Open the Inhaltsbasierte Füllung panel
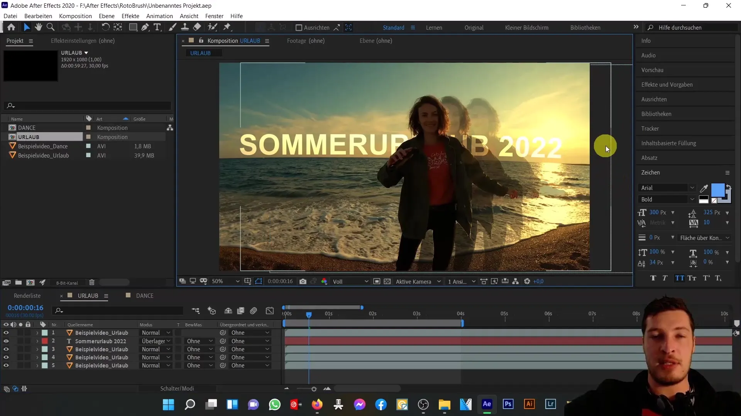 668,143
